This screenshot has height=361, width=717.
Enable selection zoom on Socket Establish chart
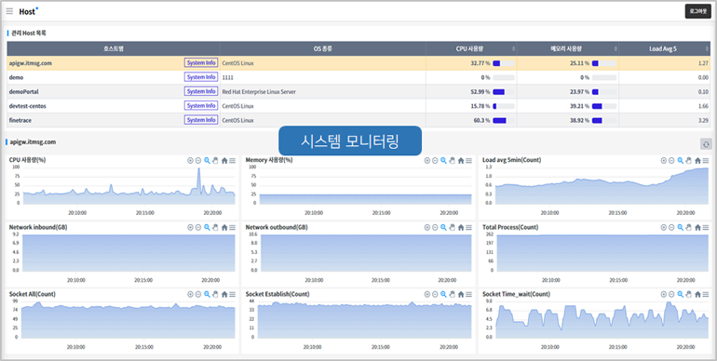tap(443, 294)
